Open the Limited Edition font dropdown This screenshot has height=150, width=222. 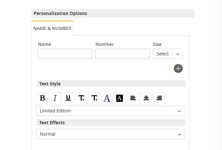(x=110, y=111)
